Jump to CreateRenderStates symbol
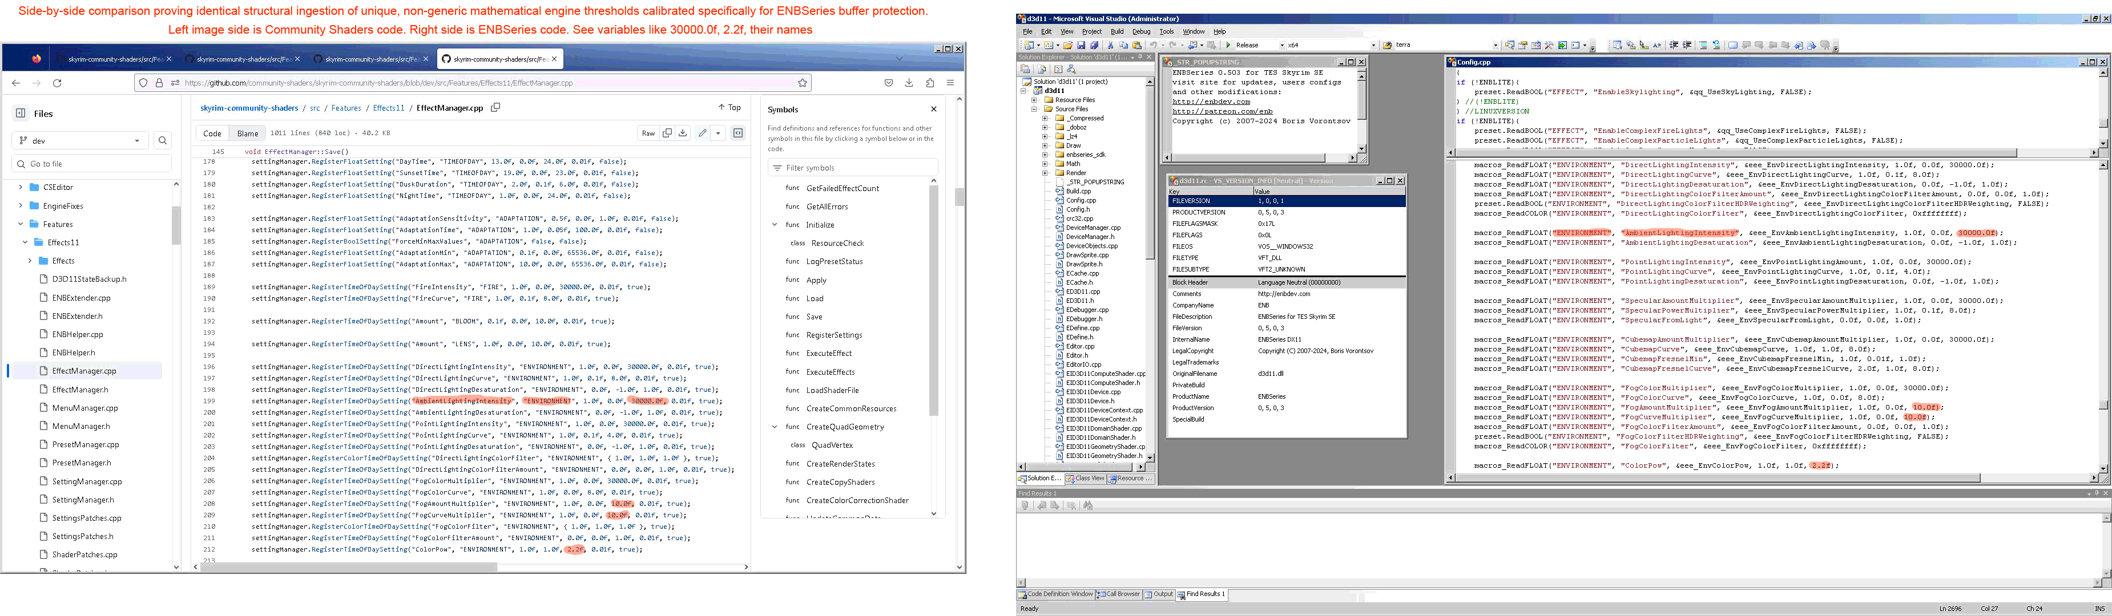 point(840,464)
